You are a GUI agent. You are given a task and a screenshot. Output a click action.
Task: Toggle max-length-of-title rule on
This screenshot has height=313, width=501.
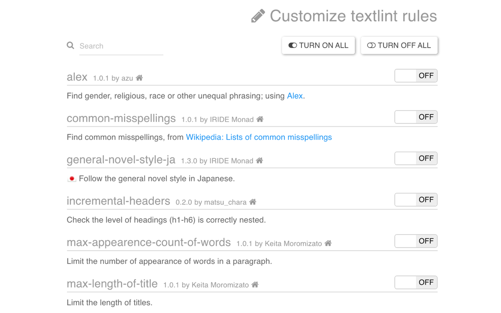[416, 282]
